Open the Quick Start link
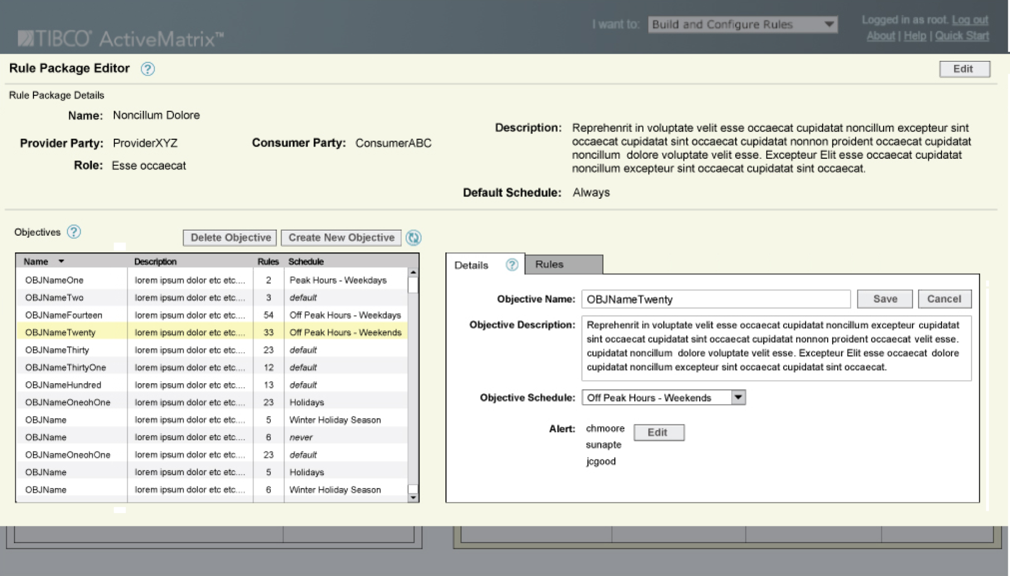 pos(962,36)
